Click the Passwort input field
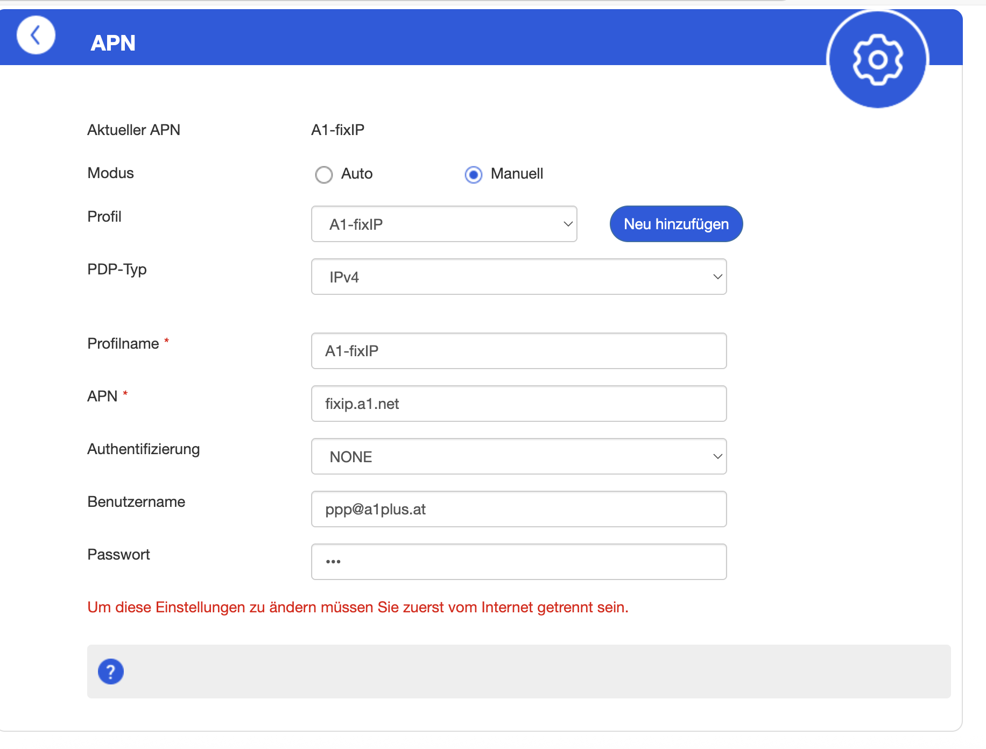 [519, 562]
